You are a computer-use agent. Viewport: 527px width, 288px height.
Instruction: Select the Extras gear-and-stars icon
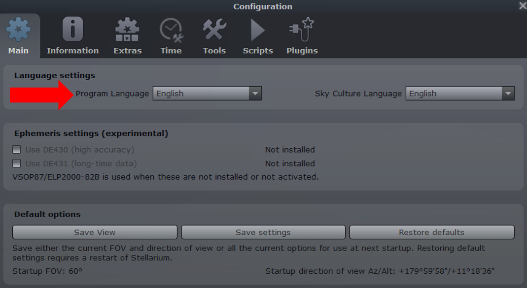coord(127,30)
